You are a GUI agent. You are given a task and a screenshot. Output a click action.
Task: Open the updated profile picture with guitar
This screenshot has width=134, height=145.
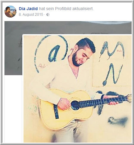point(77,89)
